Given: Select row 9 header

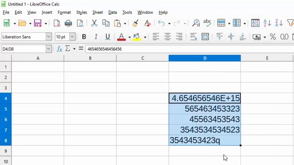Looking at the screenshot, I should (x=6, y=151).
